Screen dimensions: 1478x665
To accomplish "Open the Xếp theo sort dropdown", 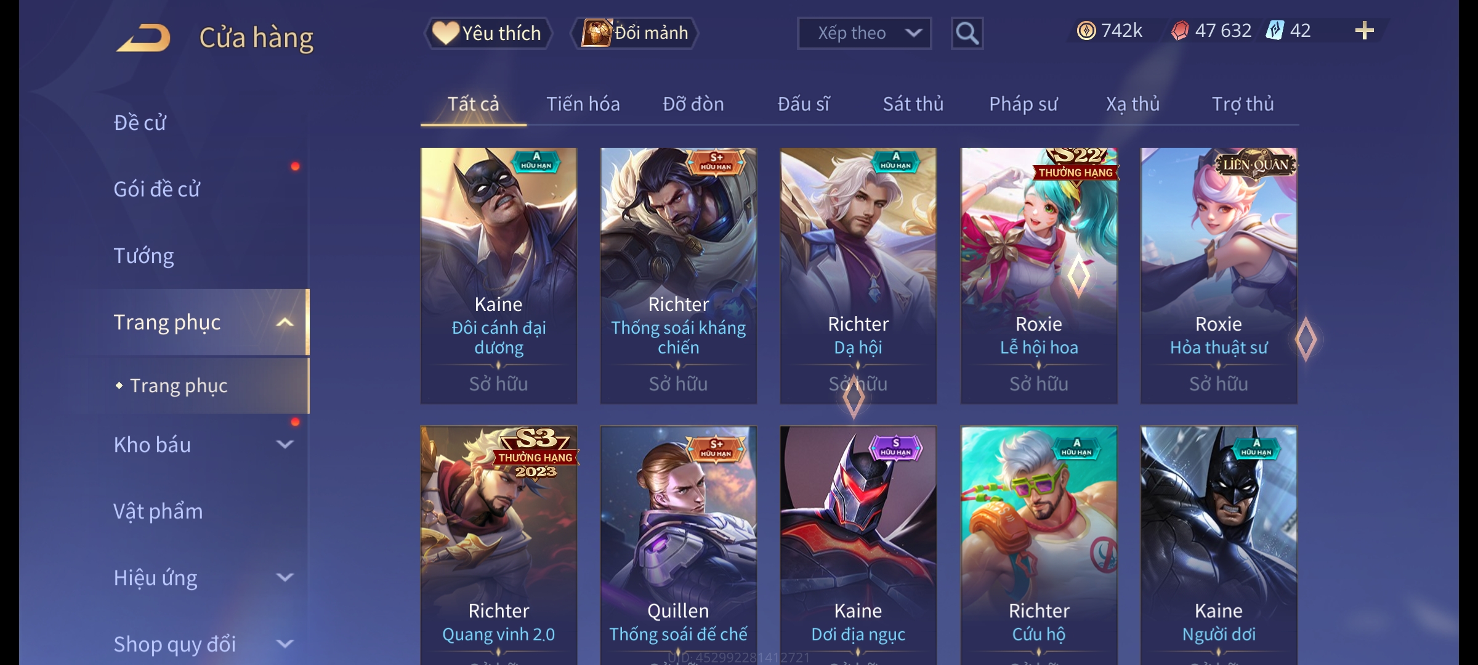I will point(864,33).
